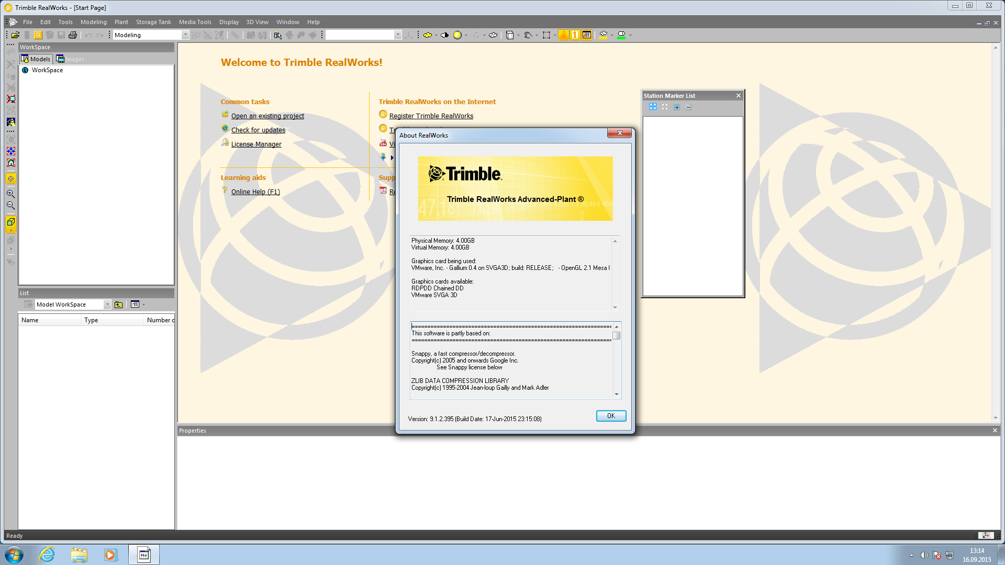The height and width of the screenshot is (565, 1005).
Task: Open the empty combo box in toolbar
Action: (x=398, y=35)
